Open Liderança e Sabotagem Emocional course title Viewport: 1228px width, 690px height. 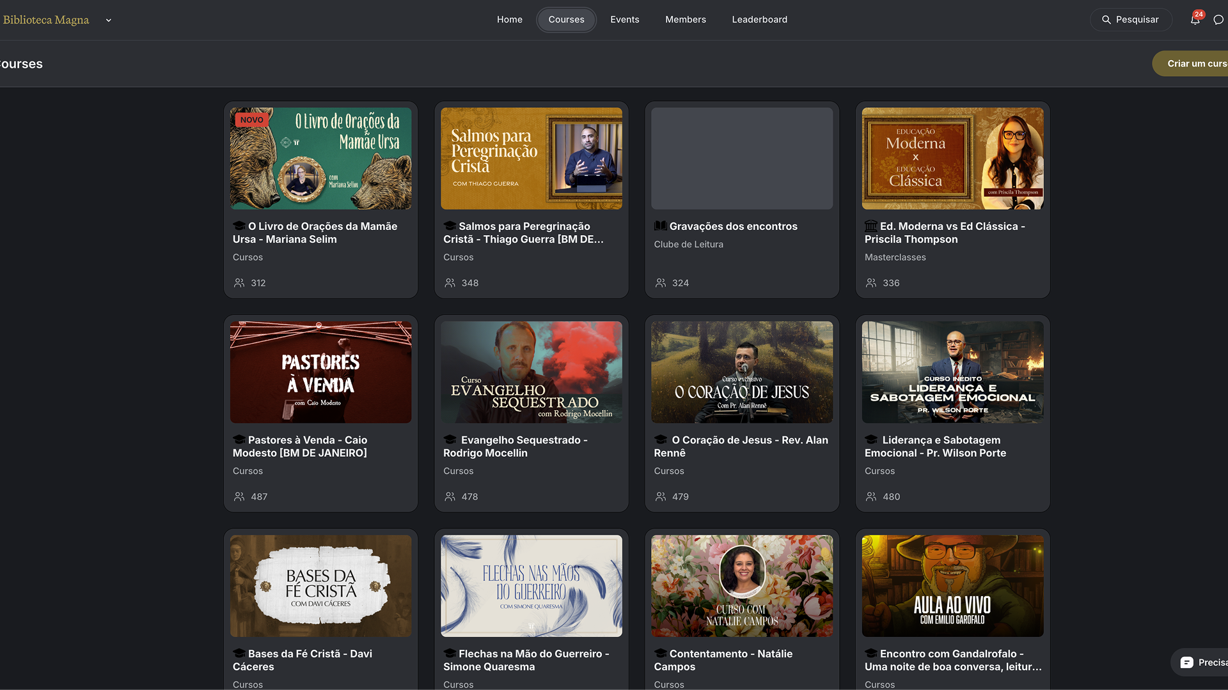tap(936, 447)
